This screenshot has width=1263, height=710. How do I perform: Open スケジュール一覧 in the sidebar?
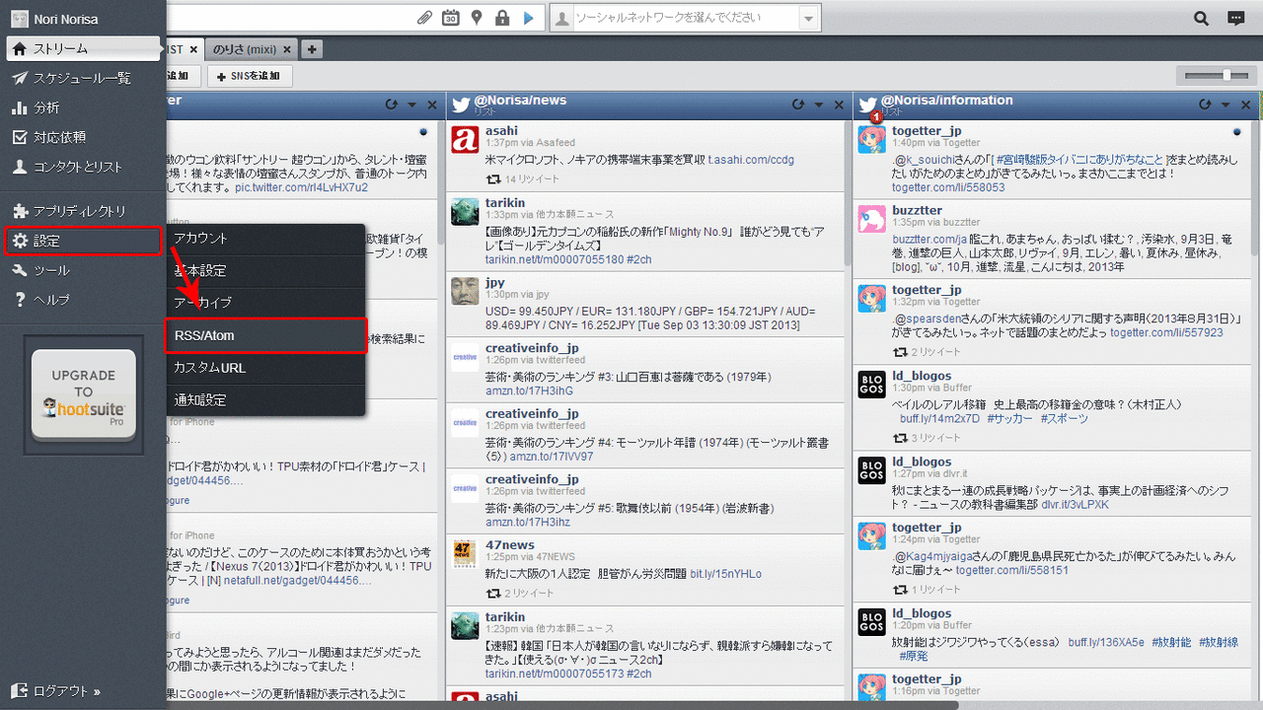coord(83,78)
